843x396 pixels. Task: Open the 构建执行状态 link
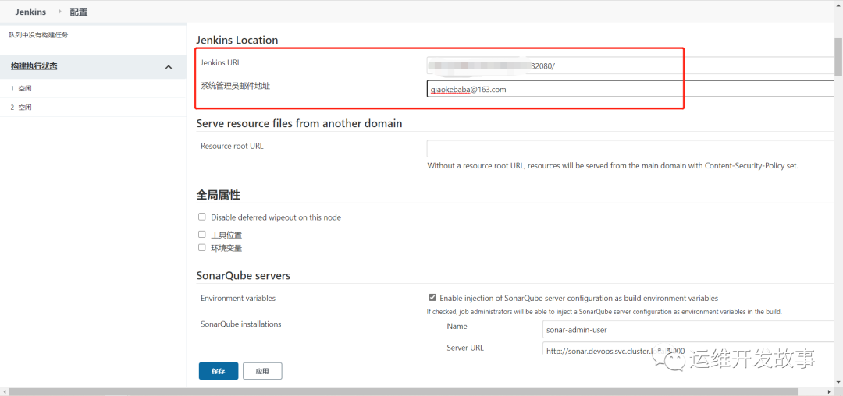pos(34,66)
